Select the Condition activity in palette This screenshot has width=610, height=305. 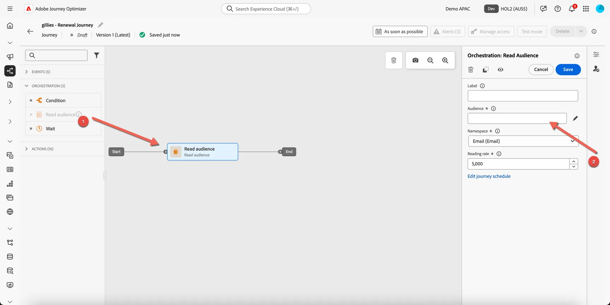click(64, 100)
